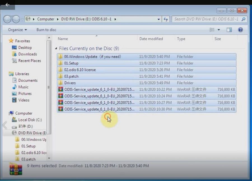
Task: Open the Pictures library
Action: pos(25,94)
